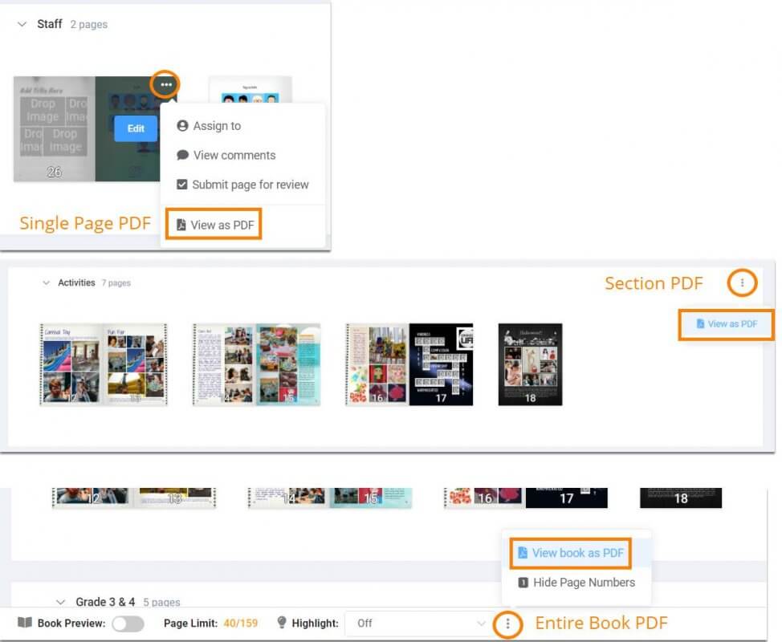782x642 pixels.
Task: Click the three-dot menu on Staff page thumbnail
Action: 165,84
